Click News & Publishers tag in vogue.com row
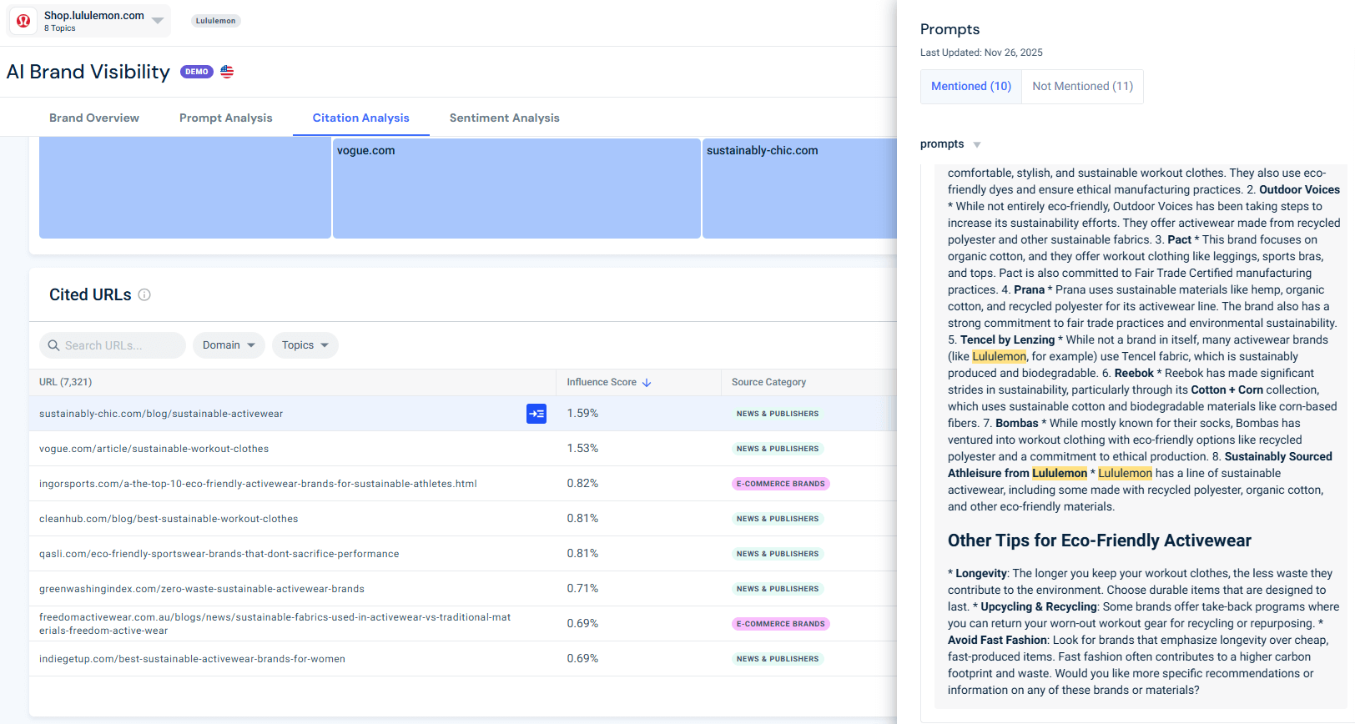 pyautogui.click(x=778, y=449)
